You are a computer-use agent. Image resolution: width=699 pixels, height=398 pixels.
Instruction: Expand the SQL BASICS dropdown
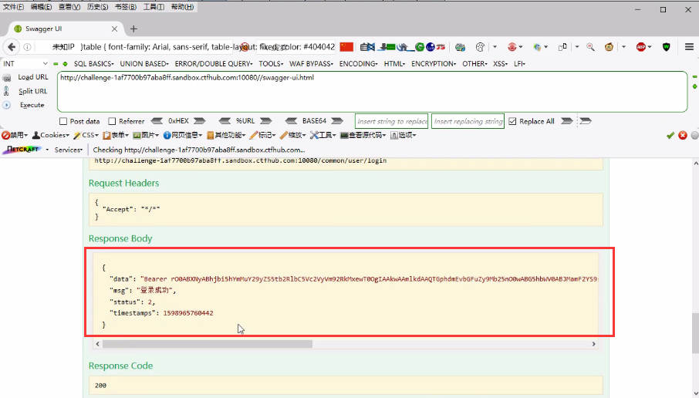[93, 64]
